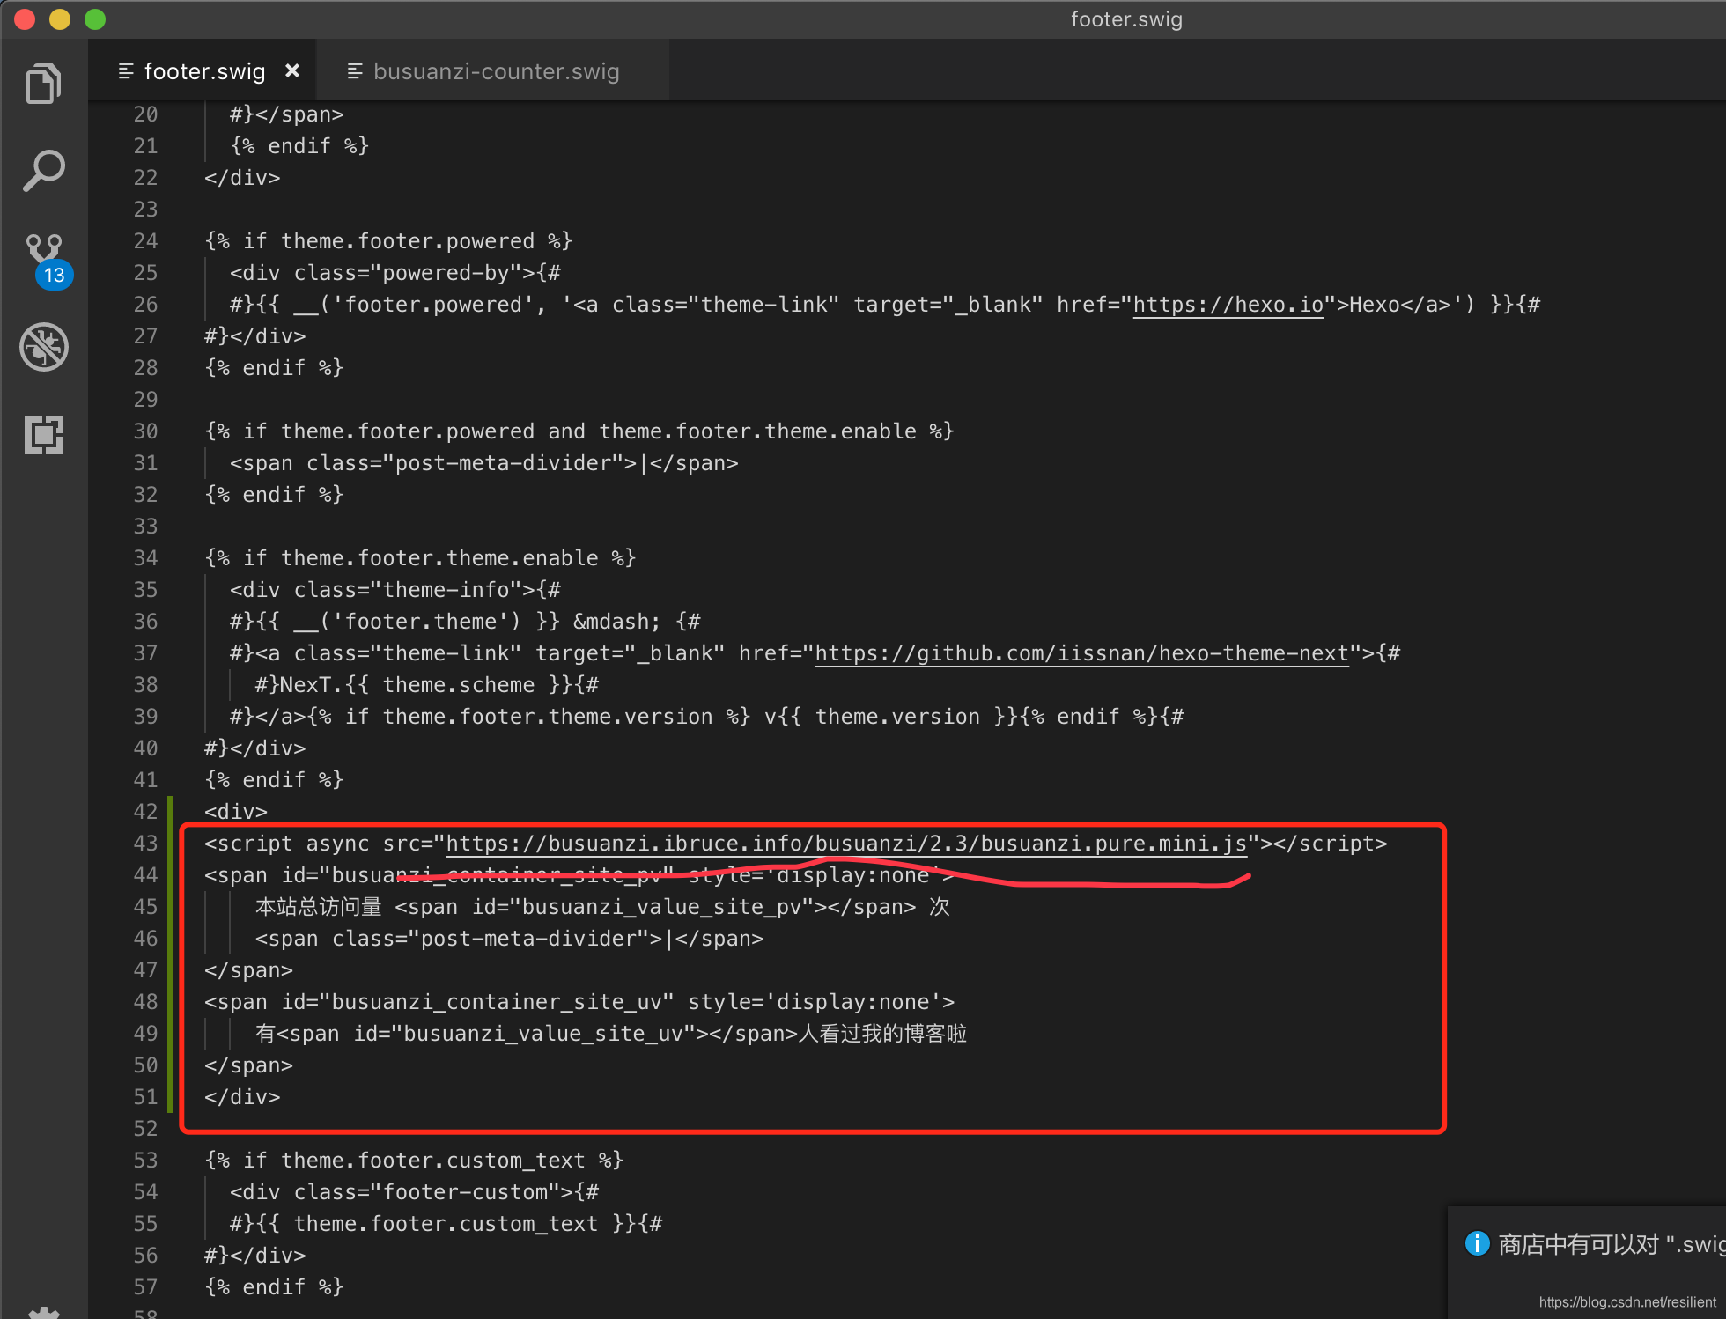Click the theme.version line 39
The image size is (1726, 1319).
[707, 717]
